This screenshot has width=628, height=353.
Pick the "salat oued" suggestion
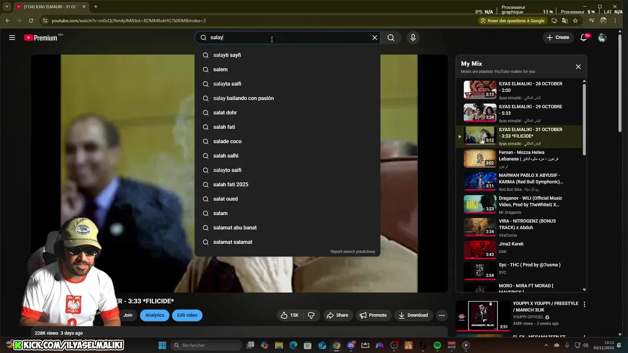[288, 199]
